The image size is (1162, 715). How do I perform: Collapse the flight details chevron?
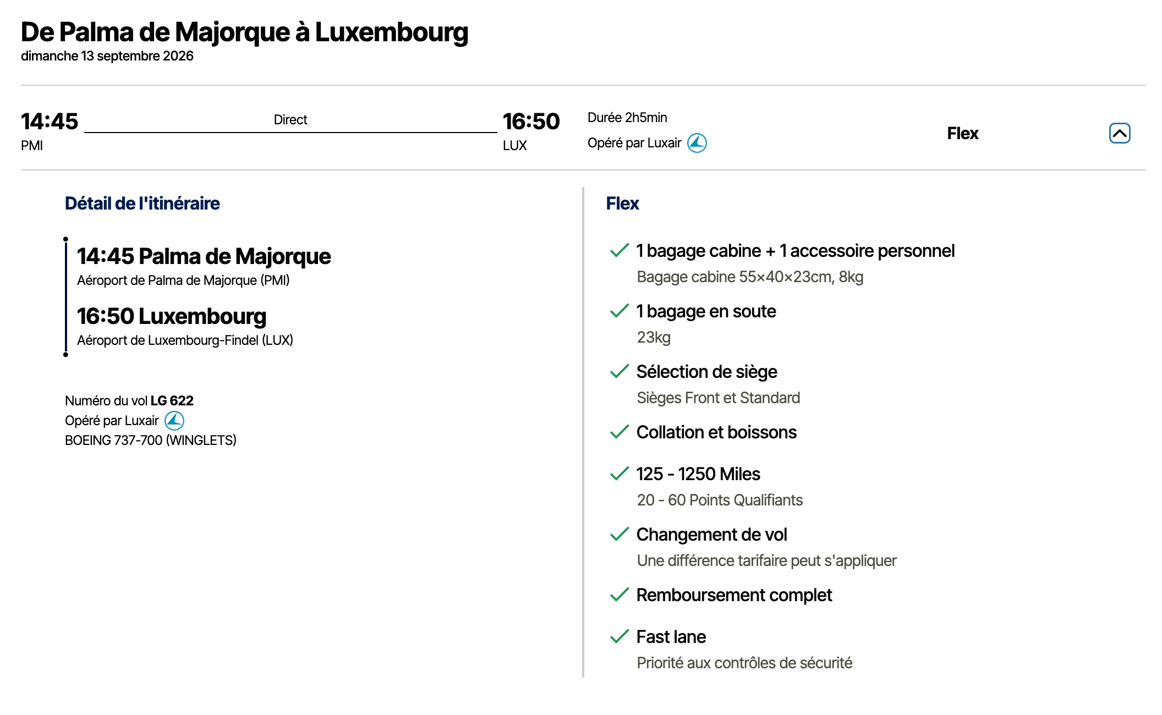[x=1119, y=133]
